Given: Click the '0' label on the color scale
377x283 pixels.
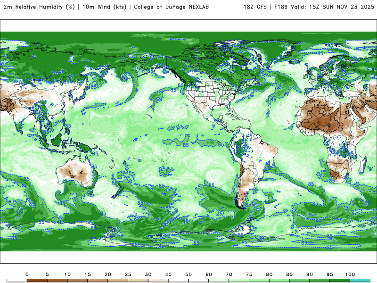Looking at the screenshot, I should [27, 275].
